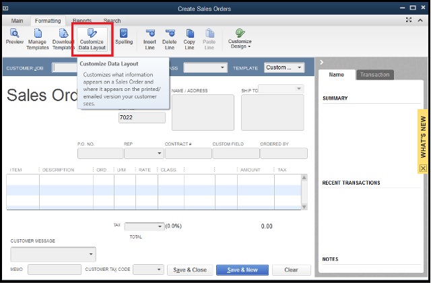Screen dimensions: 431x283
Task: Open the Rep dropdown
Action: click(x=144, y=153)
